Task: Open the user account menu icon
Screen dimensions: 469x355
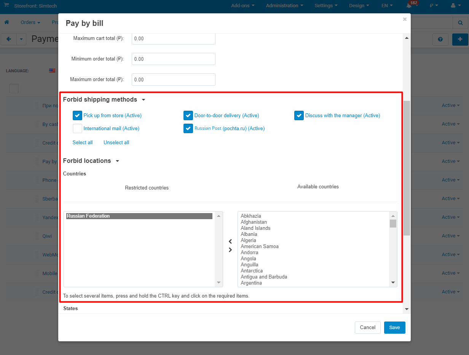Action: pos(455,6)
